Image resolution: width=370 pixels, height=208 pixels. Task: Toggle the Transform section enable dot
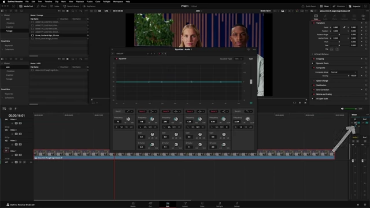[313, 23]
